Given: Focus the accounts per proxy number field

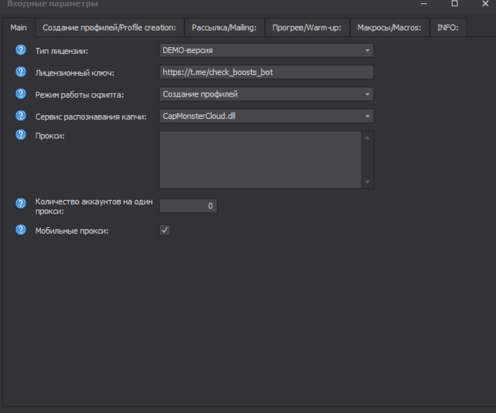Looking at the screenshot, I should coord(188,206).
